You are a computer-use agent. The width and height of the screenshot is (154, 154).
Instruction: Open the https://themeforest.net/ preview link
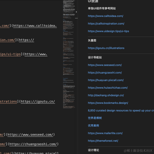point(103,141)
